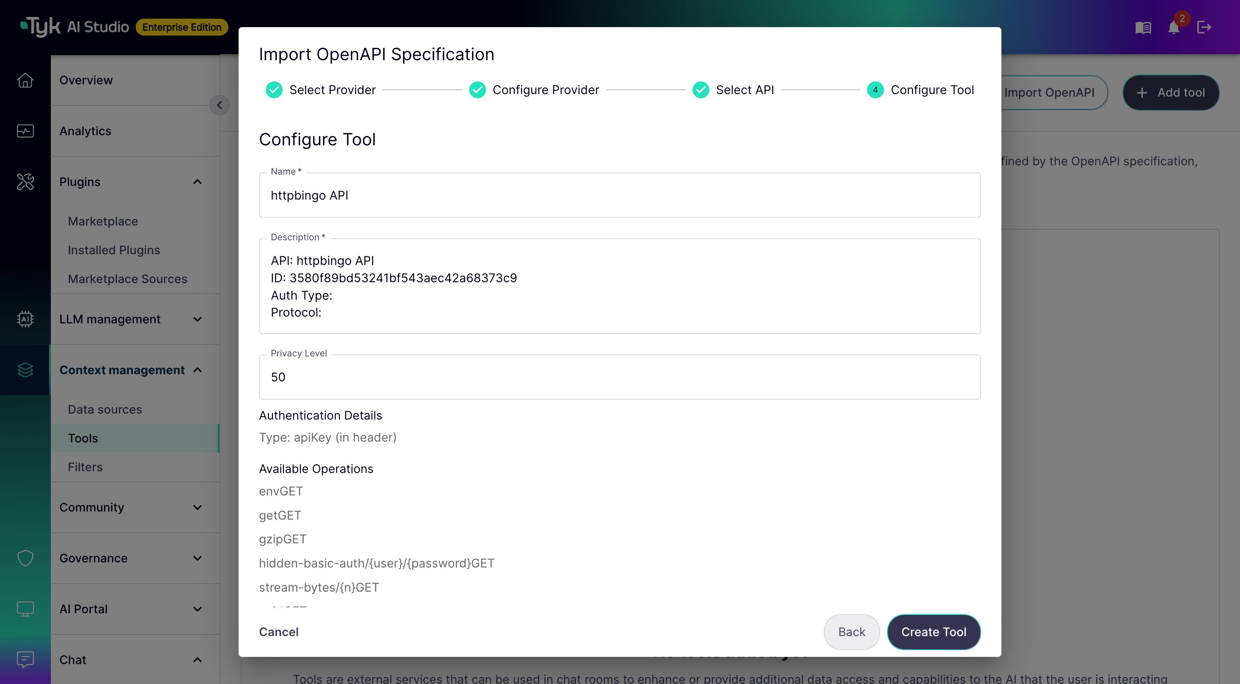Expand the AI Portal section chevron
The height and width of the screenshot is (684, 1240).
coord(197,609)
